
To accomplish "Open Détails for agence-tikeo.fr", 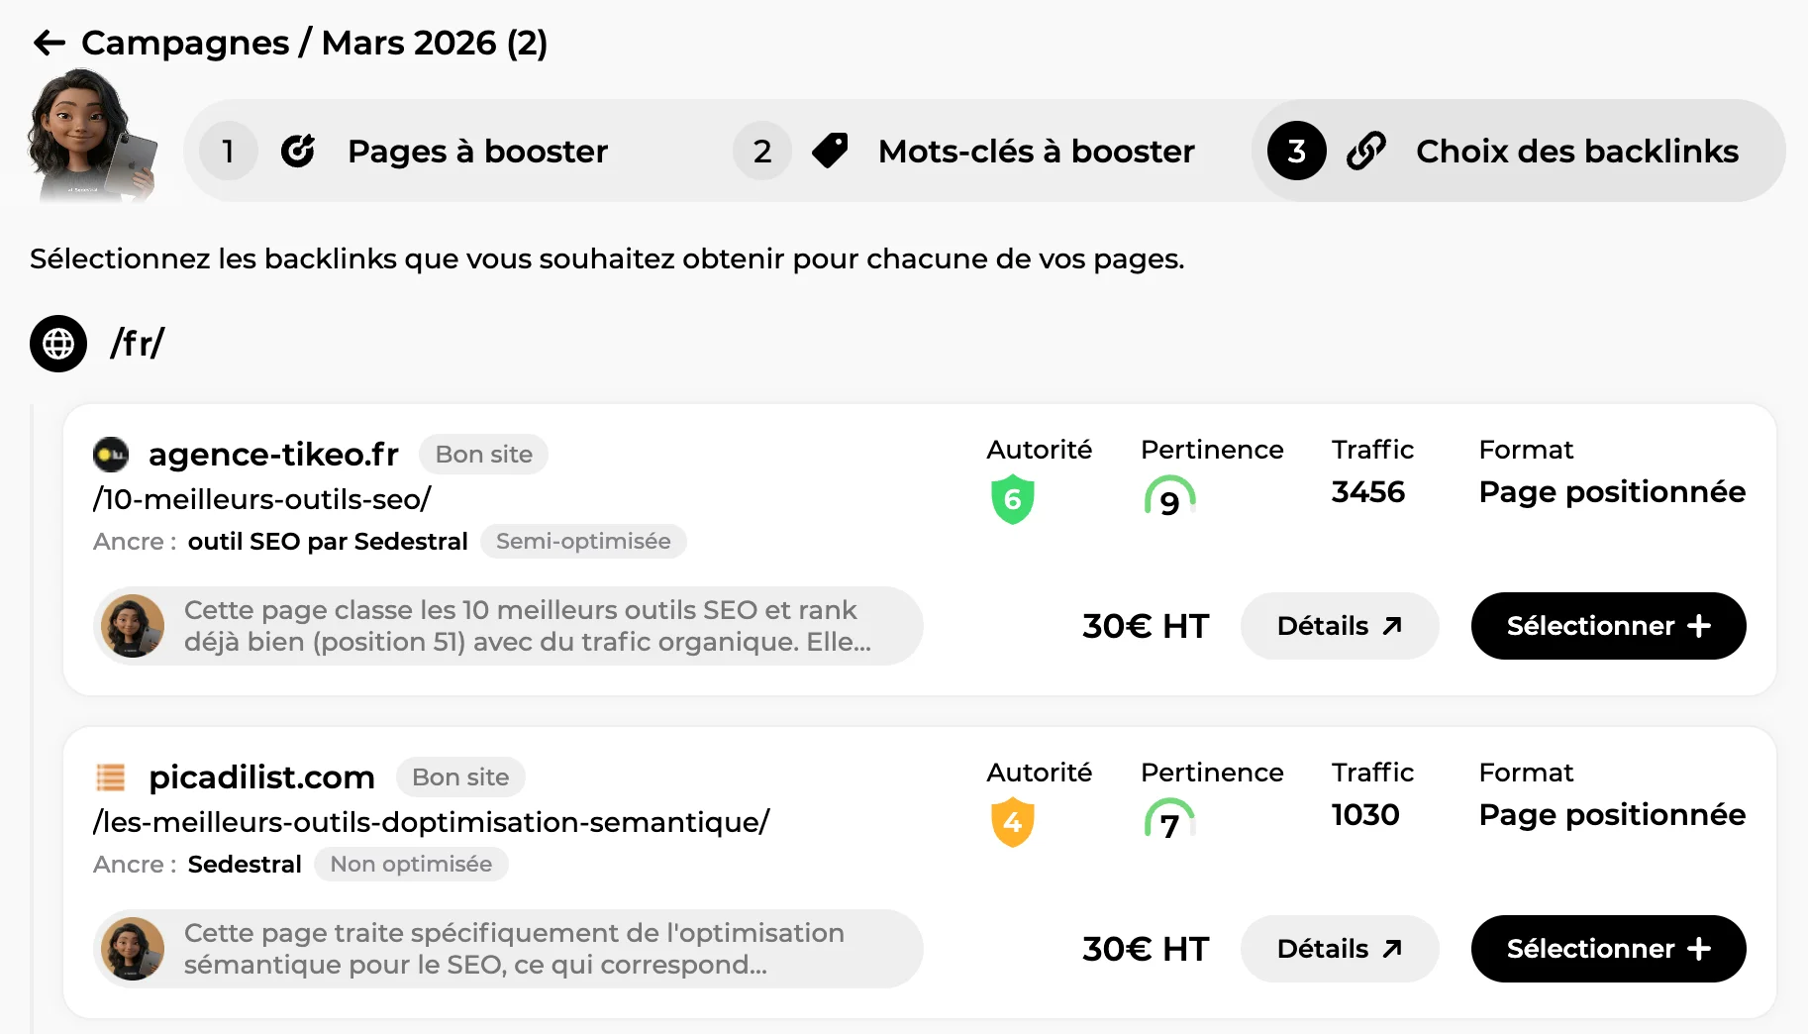I will click(x=1339, y=626).
